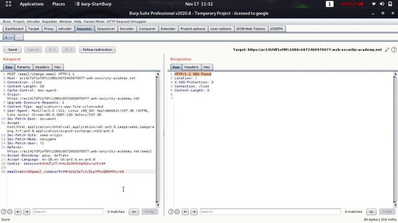
Task: Open the Burp menu
Action: click(7, 22)
